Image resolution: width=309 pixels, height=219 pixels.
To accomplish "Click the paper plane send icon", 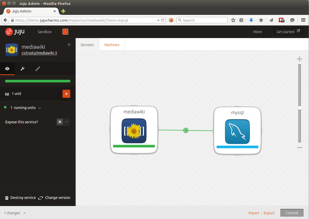I will [271, 20].
